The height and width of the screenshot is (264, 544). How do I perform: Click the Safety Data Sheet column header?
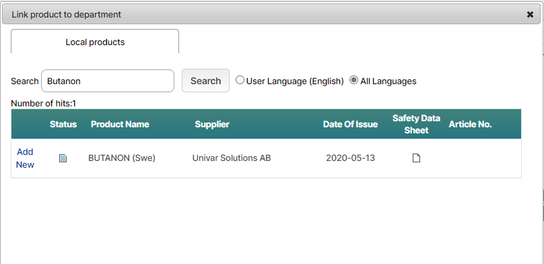416,124
